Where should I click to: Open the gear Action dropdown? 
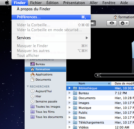point(124,23)
